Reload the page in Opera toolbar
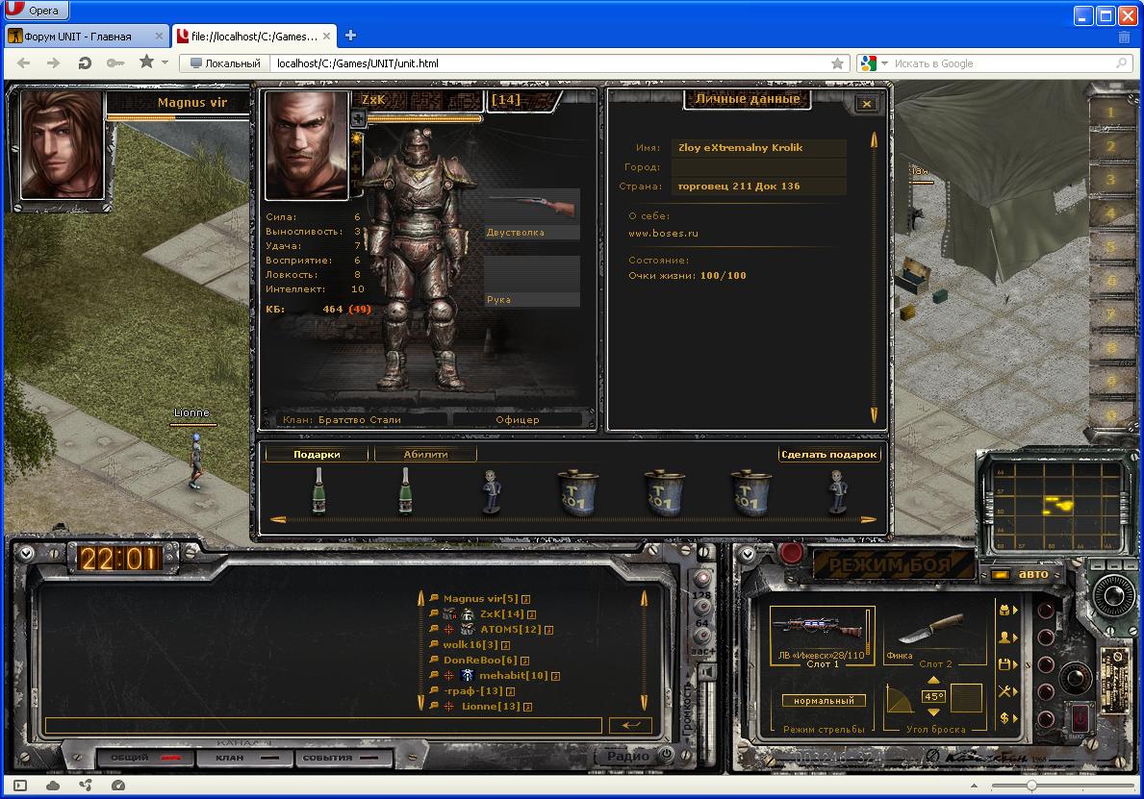Image resolution: width=1144 pixels, height=799 pixels. (85, 63)
